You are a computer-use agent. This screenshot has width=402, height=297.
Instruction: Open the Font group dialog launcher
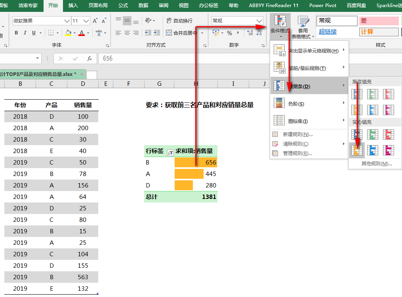[x=107, y=45]
